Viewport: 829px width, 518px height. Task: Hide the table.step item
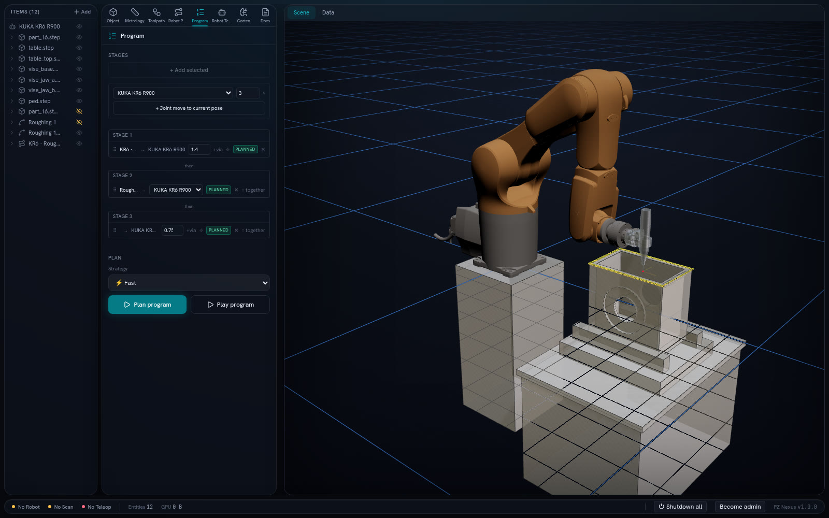tap(79, 48)
